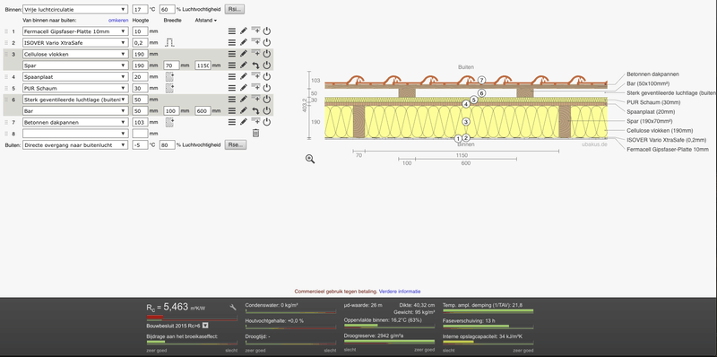Add a sub-layer to the Spaanplaat row
Image resolution: width=717 pixels, height=357 pixels.
click(255, 76)
